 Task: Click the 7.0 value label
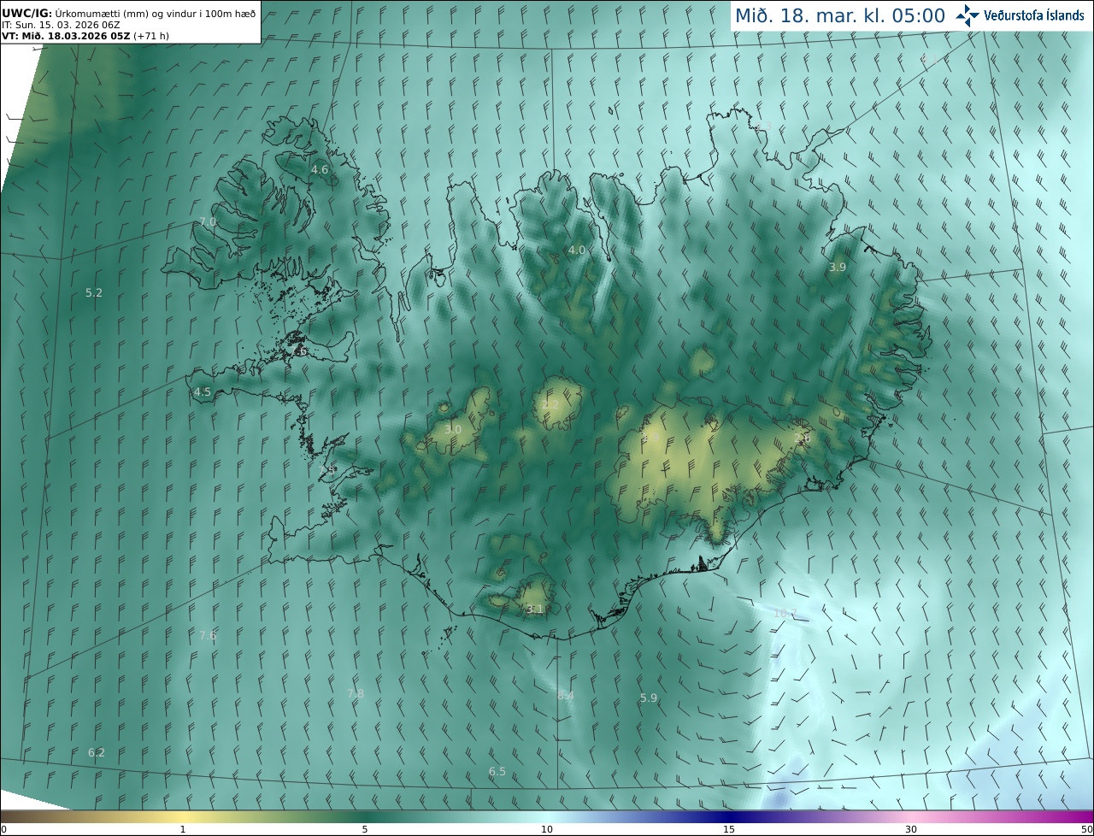pyautogui.click(x=208, y=221)
